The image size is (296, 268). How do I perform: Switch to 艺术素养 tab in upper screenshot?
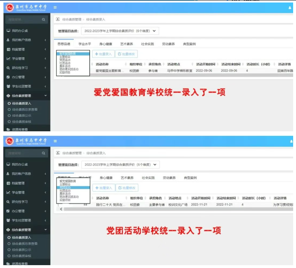pyautogui.click(x=126, y=44)
